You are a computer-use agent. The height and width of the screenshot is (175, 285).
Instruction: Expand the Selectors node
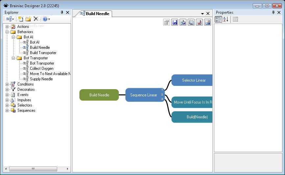tap(7, 106)
